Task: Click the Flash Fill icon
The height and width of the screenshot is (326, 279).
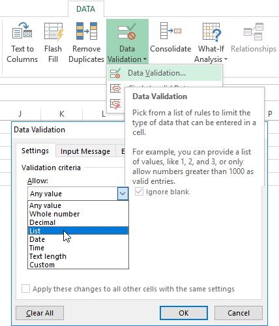Action: tap(53, 32)
